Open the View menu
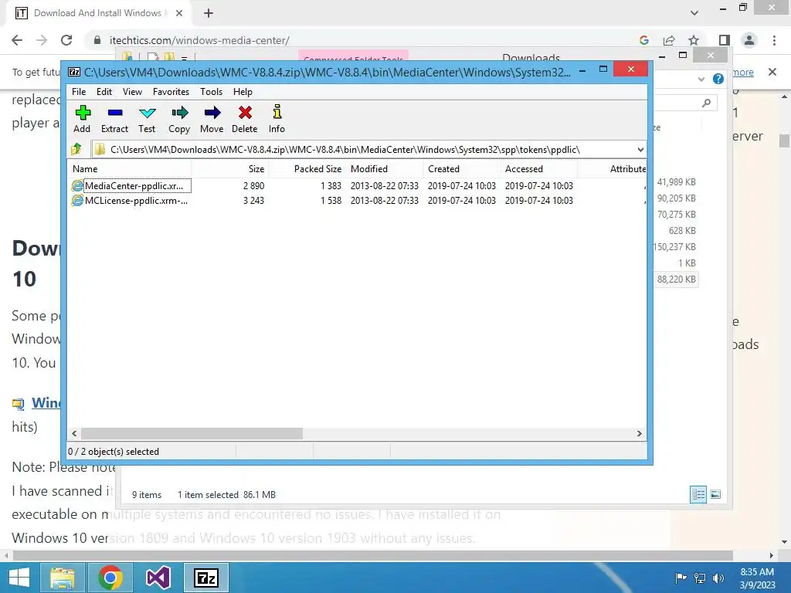The height and width of the screenshot is (593, 791). click(x=132, y=92)
